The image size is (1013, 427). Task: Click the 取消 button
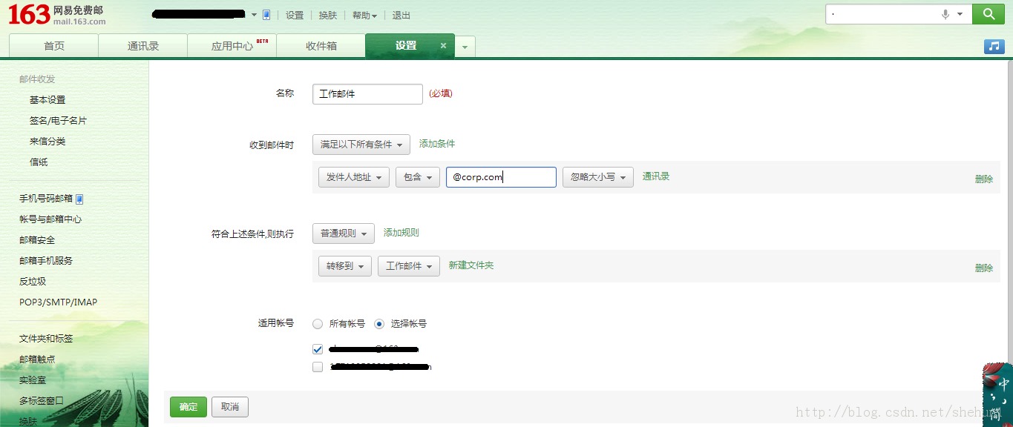click(x=230, y=407)
